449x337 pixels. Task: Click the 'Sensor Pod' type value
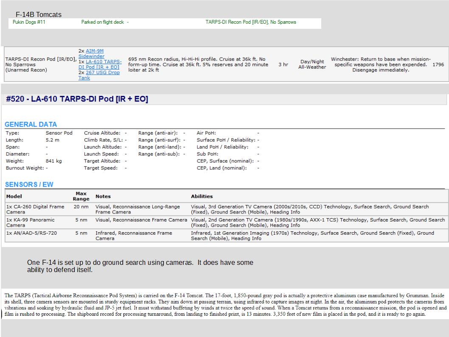click(59, 133)
